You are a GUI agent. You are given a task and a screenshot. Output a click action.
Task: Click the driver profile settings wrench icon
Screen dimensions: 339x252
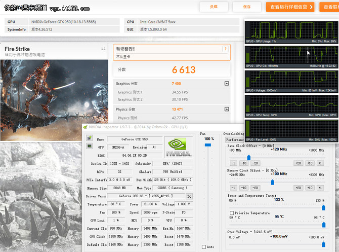pyautogui.click(x=189, y=196)
